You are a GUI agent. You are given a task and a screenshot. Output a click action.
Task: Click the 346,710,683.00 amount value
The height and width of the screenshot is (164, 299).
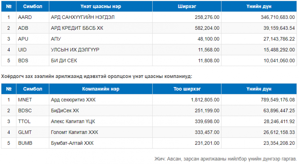pos(278,17)
